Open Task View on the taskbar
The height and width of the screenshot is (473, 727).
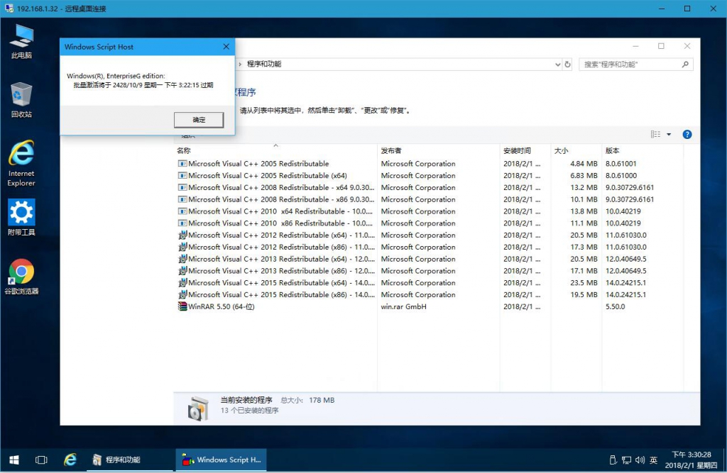pyautogui.click(x=41, y=460)
